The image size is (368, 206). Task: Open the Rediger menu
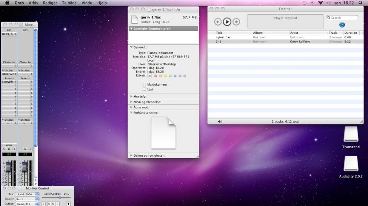pyautogui.click(x=50, y=3)
